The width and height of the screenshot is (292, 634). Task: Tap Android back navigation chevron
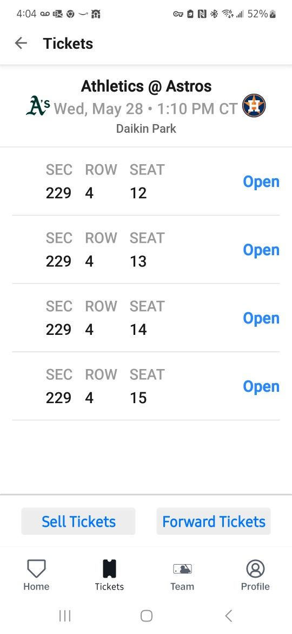228,616
